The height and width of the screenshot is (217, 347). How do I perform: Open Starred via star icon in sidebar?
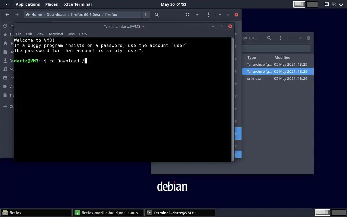[x=5, y=34]
